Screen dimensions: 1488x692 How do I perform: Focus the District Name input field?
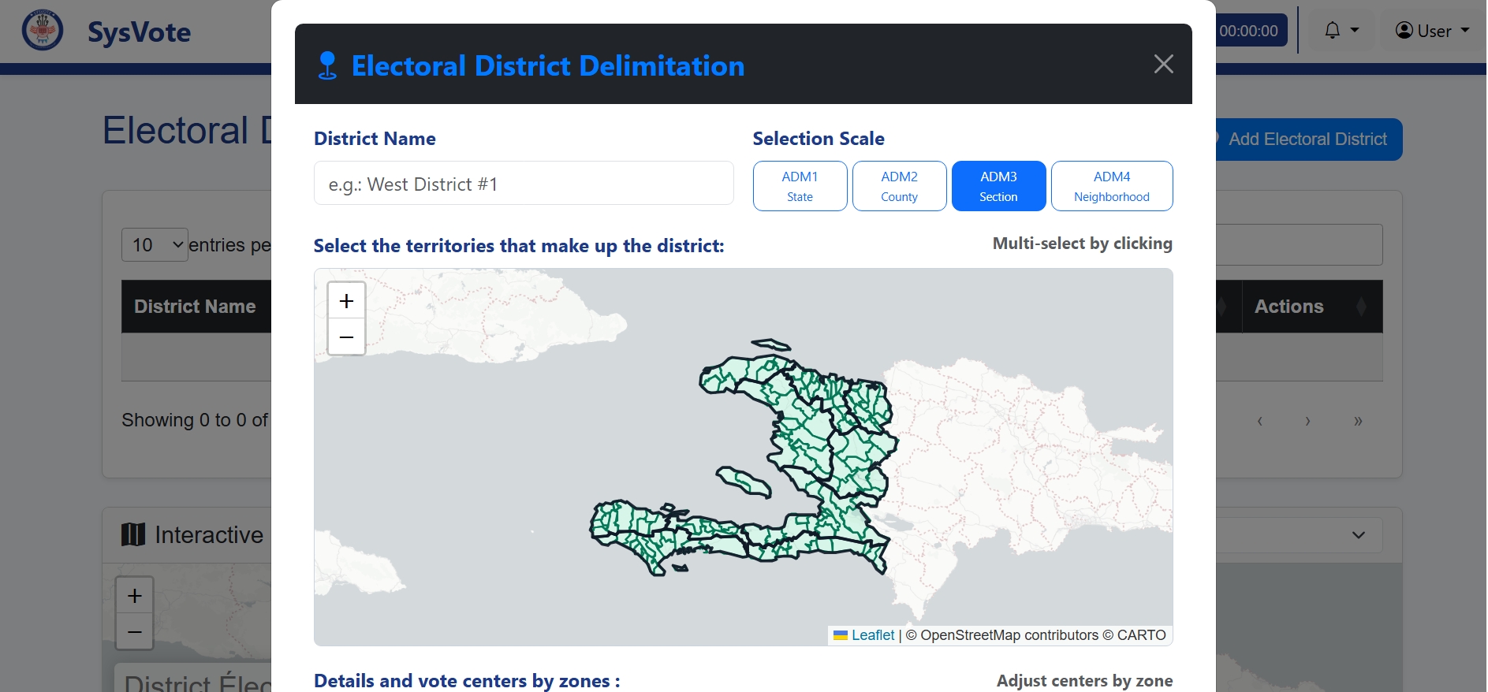(x=524, y=183)
